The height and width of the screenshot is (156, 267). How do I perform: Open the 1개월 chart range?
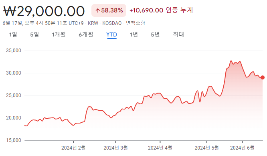point(59,34)
